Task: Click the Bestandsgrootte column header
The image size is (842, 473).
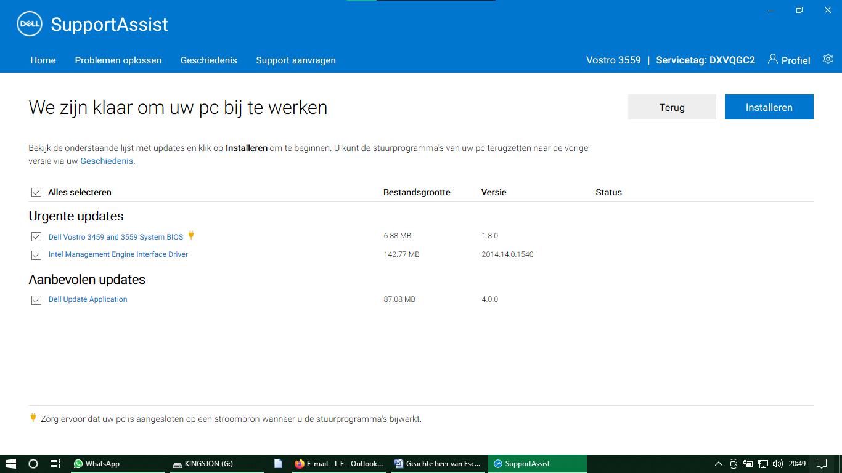Action: (417, 192)
